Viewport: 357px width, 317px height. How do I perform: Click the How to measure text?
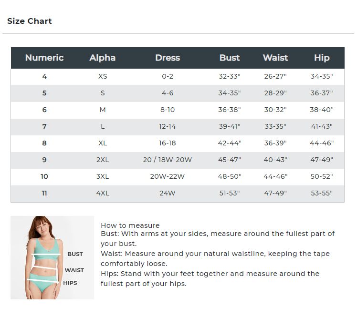coord(130,225)
